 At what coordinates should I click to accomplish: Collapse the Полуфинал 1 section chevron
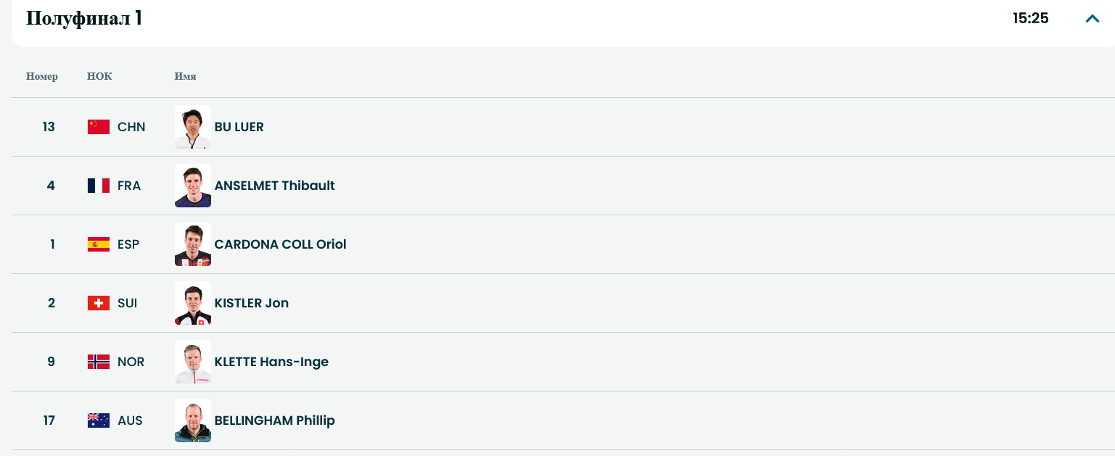click(x=1092, y=19)
